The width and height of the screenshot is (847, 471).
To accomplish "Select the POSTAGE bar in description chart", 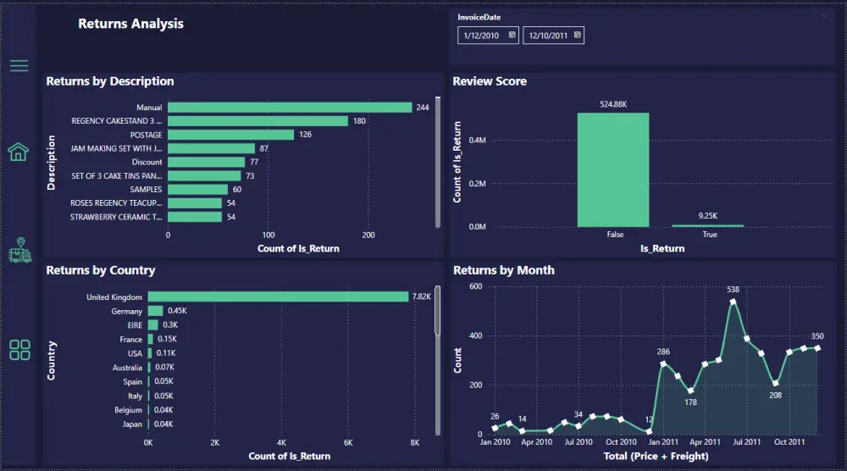I will coord(230,135).
